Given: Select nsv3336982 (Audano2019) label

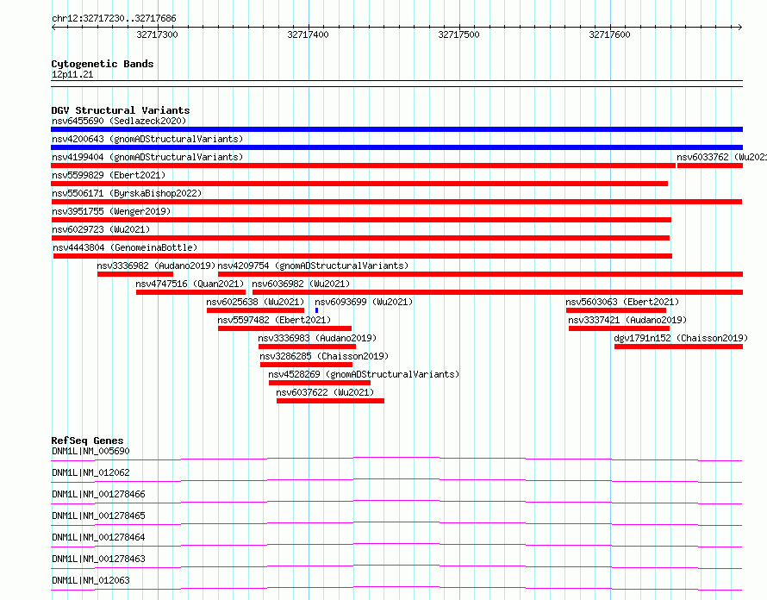Looking at the screenshot, I should 156,266.
